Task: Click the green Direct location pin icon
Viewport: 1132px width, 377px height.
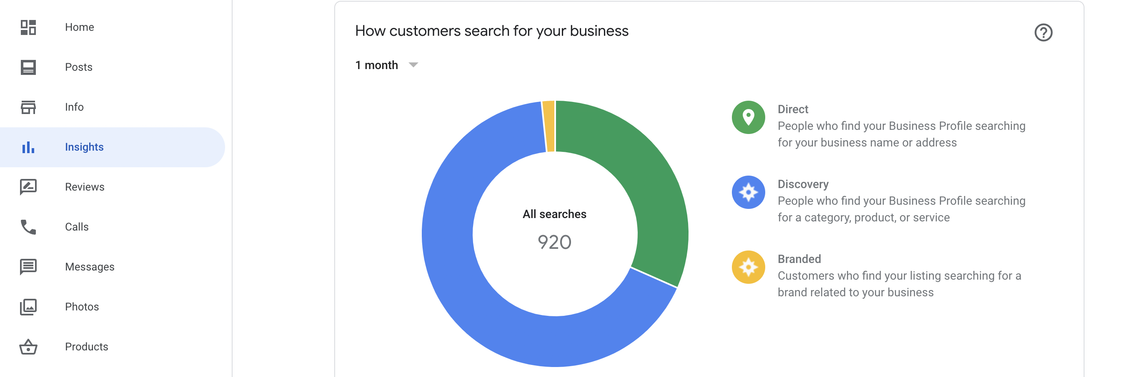Action: click(748, 117)
